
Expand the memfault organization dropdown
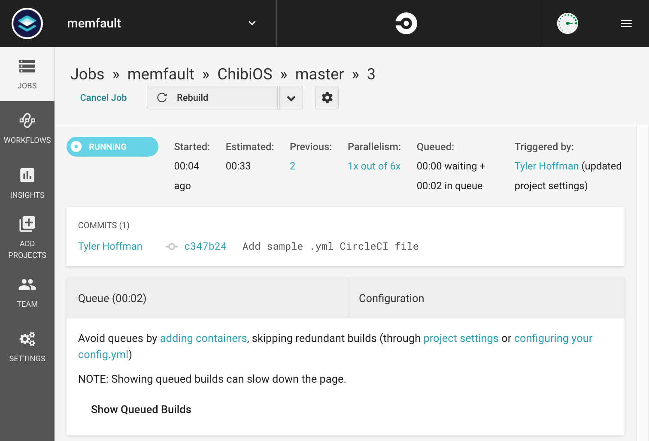pos(252,23)
